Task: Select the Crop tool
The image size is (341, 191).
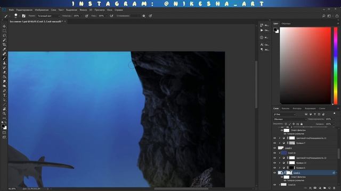Action: pyautogui.click(x=4, y=45)
